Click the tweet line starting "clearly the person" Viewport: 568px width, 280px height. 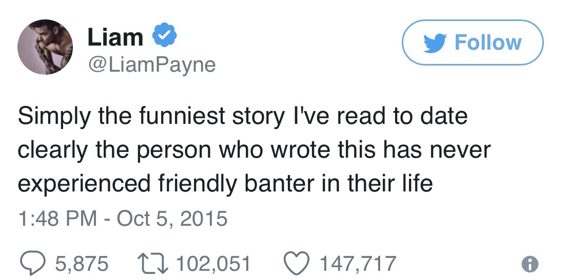pyautogui.click(x=254, y=149)
